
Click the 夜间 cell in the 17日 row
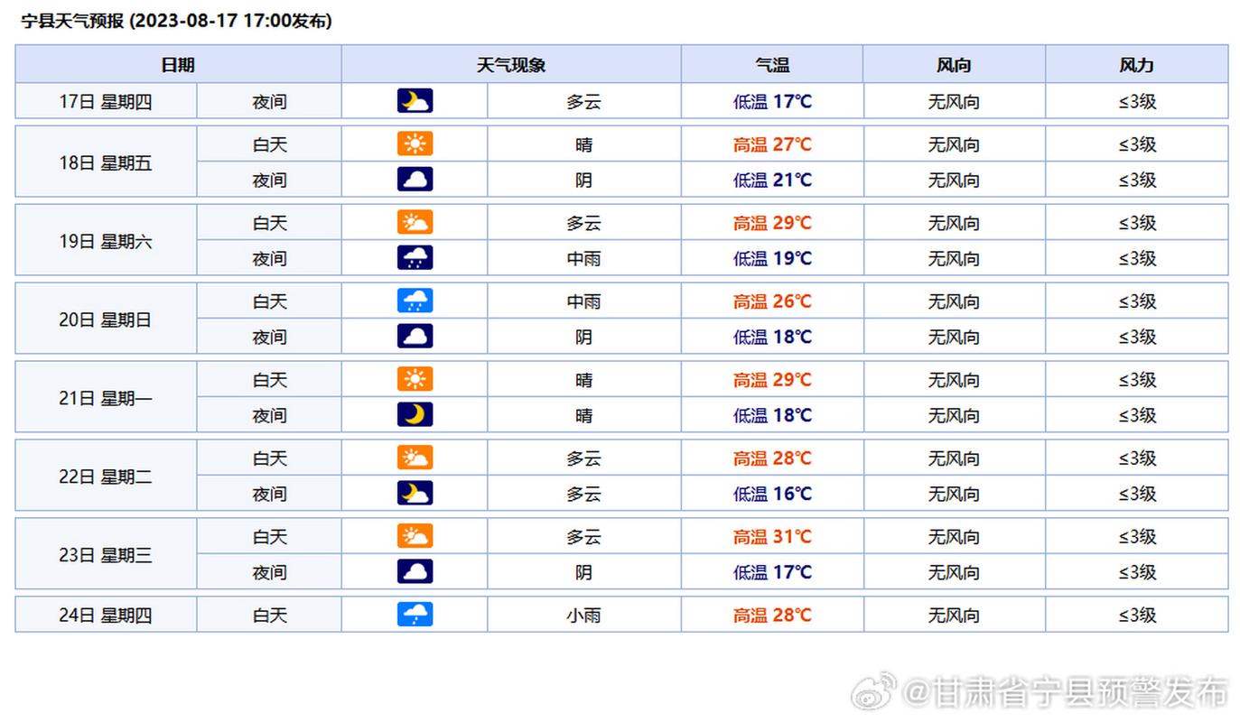tap(269, 101)
